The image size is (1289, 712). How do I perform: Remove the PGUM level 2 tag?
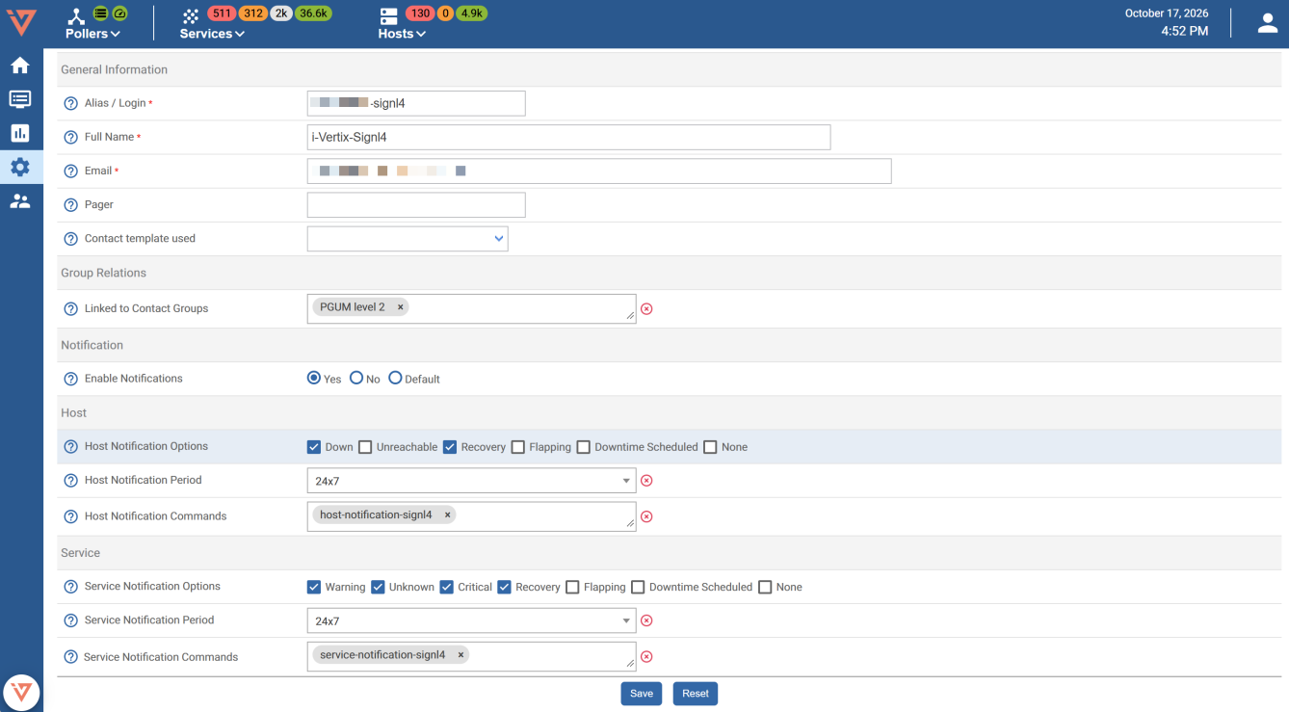pos(400,307)
